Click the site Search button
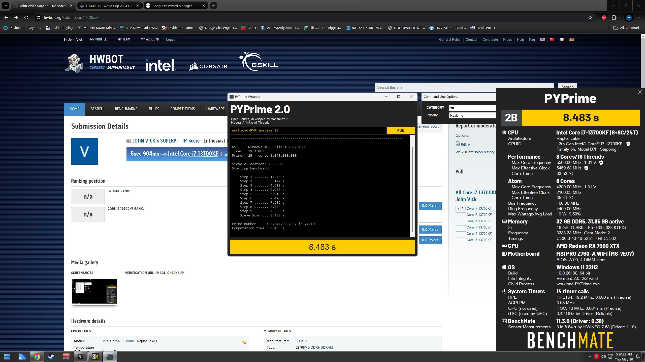 pyautogui.click(x=567, y=86)
